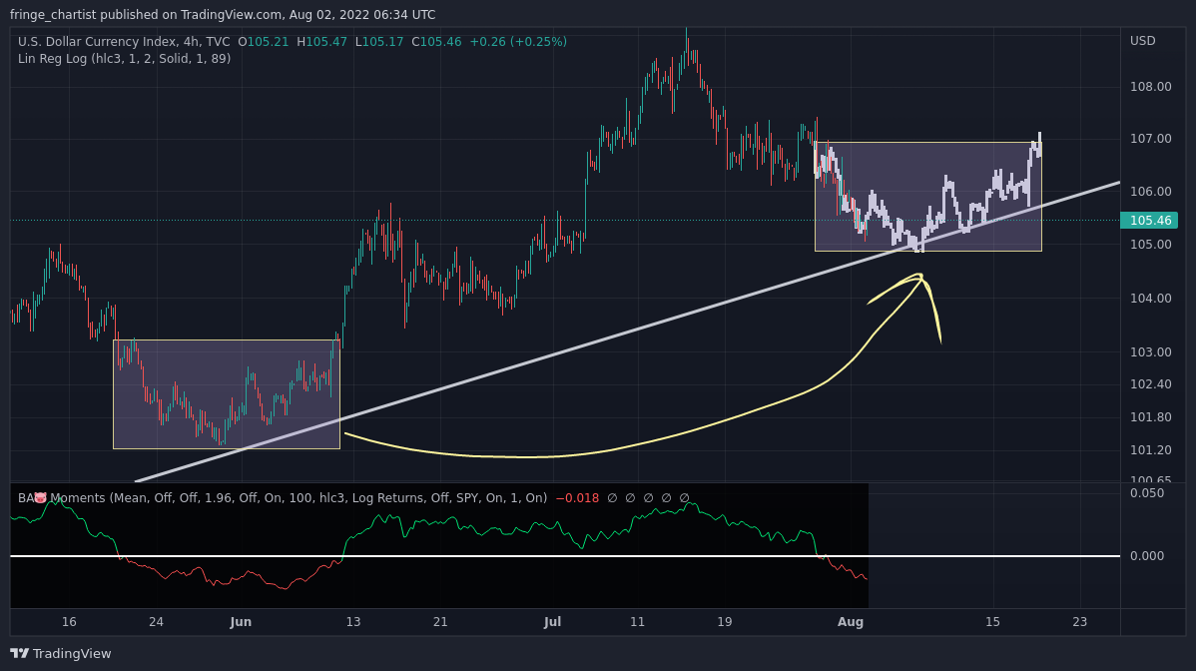Click the 107.00 price axis label

pyautogui.click(x=1150, y=139)
